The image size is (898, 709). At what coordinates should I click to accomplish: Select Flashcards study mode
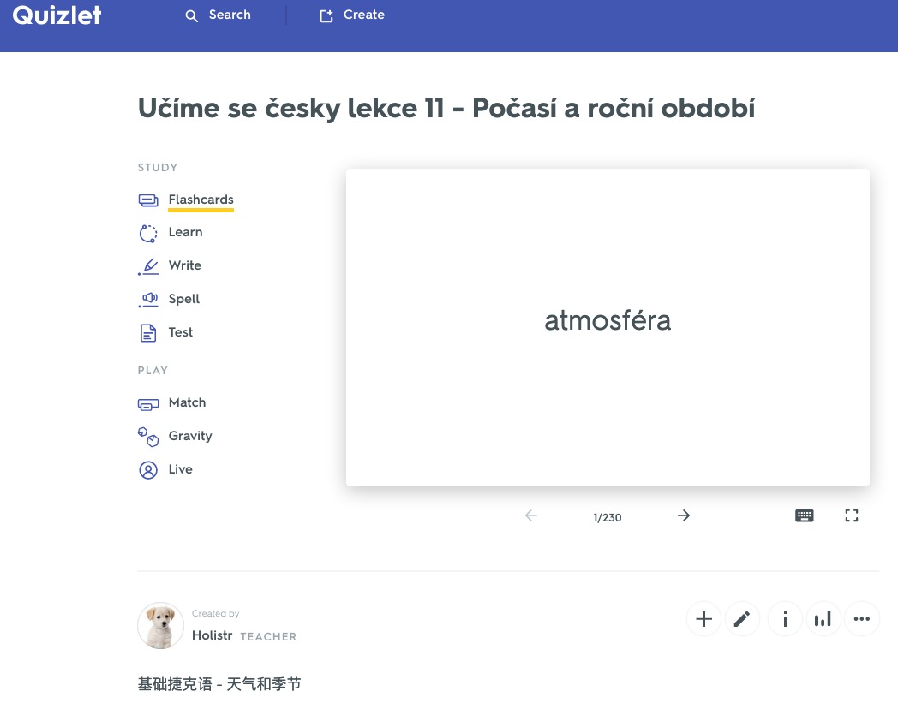201,200
